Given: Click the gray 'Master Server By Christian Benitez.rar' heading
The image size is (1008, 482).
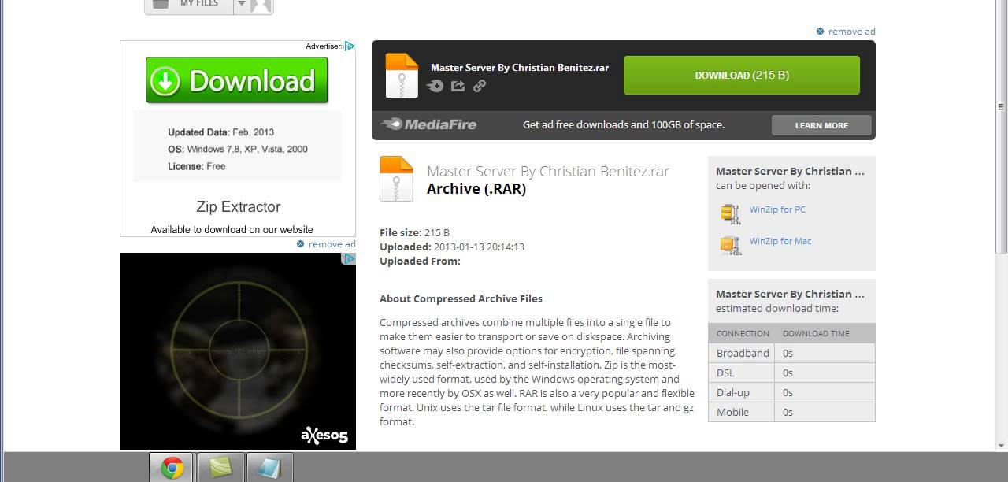Looking at the screenshot, I should tap(548, 171).
